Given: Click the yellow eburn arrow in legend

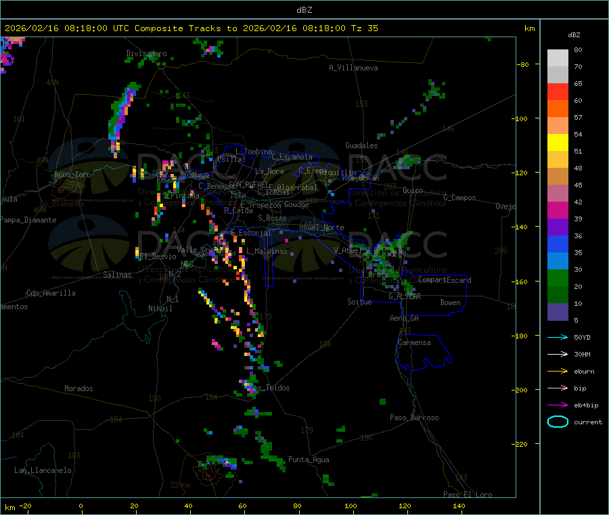Looking at the screenshot, I should 558,372.
